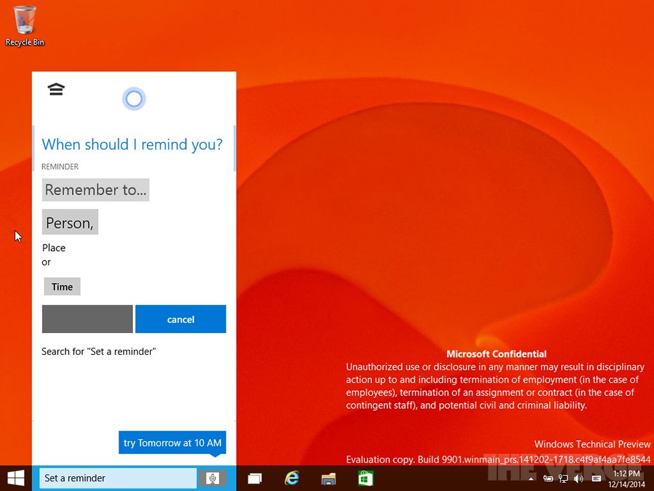
Task: Show hidden system tray icons
Action: click(x=531, y=479)
